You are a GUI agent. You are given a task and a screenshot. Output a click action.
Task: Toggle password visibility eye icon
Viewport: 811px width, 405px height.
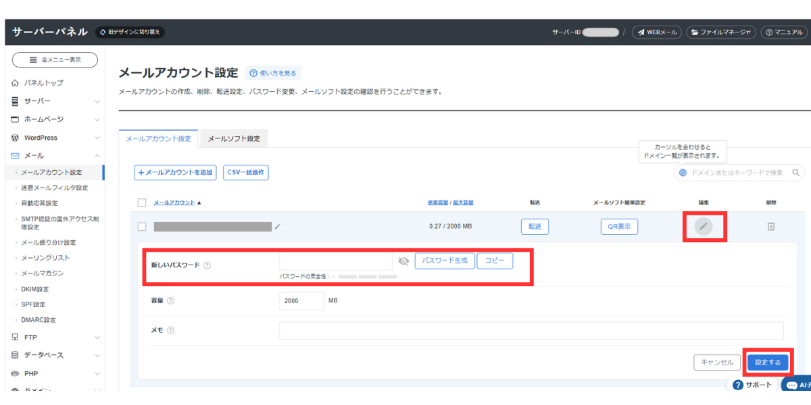[403, 261]
